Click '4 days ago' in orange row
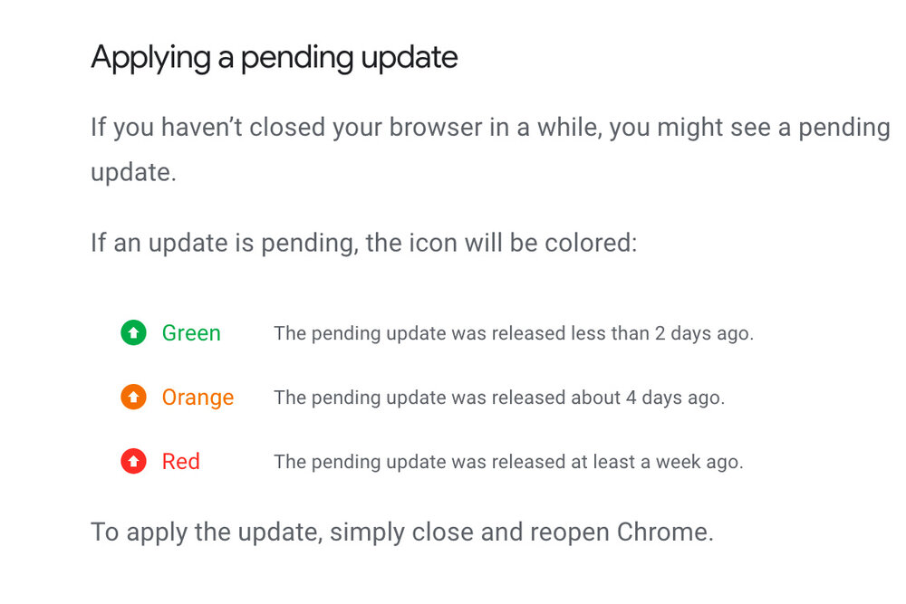The height and width of the screenshot is (604, 906). click(x=675, y=398)
